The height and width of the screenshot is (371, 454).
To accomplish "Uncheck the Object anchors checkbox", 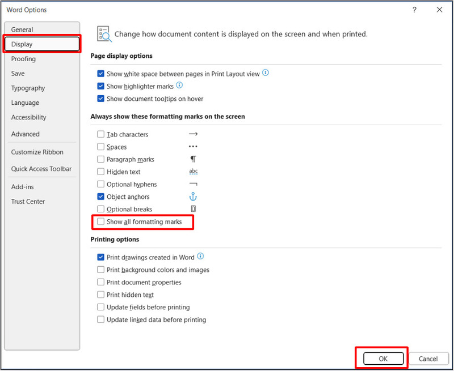I will (x=101, y=197).
